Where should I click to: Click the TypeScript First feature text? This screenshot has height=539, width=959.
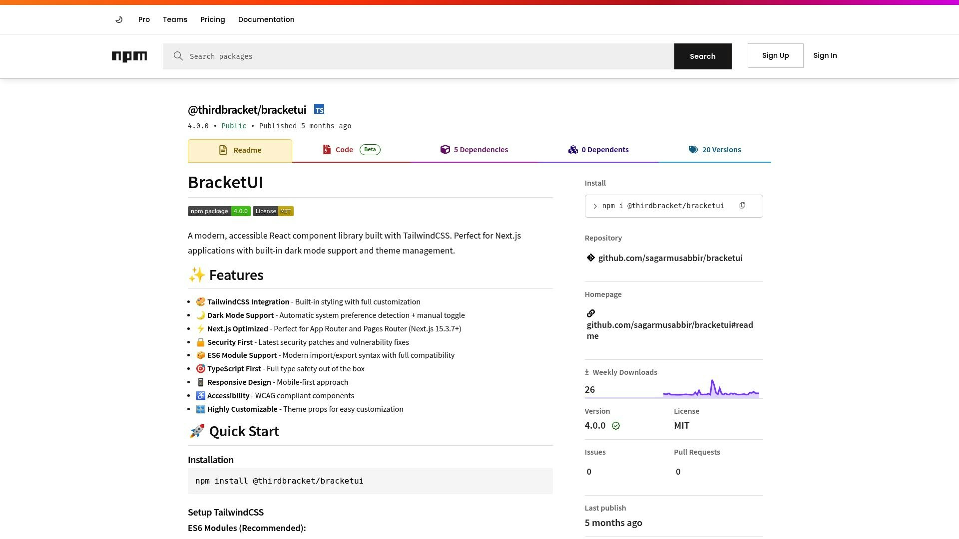[x=234, y=369]
